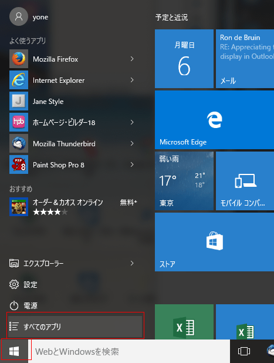The image size is (274, 363).
Task: Click the 弱い雨 weather condition text
Action: pyautogui.click(x=169, y=159)
